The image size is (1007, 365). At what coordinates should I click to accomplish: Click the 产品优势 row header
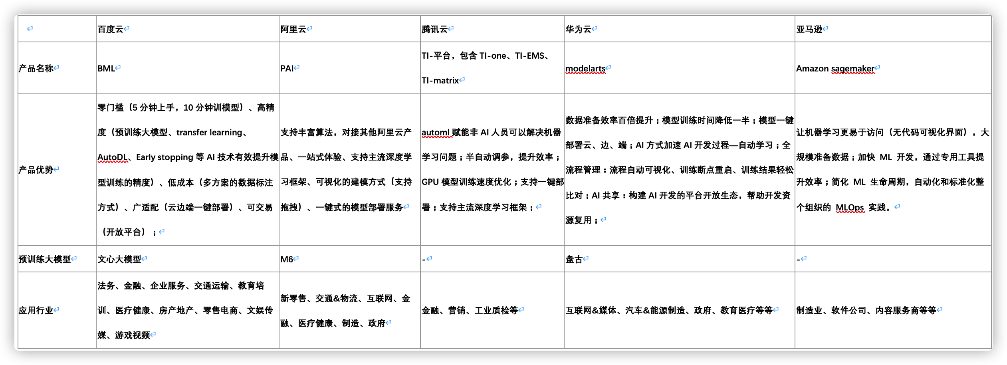(x=36, y=169)
